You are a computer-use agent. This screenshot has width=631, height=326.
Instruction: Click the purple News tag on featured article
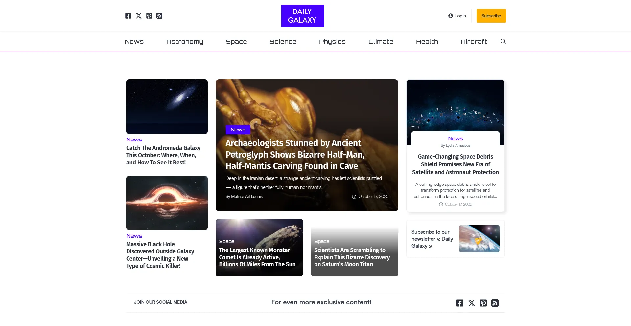238,130
